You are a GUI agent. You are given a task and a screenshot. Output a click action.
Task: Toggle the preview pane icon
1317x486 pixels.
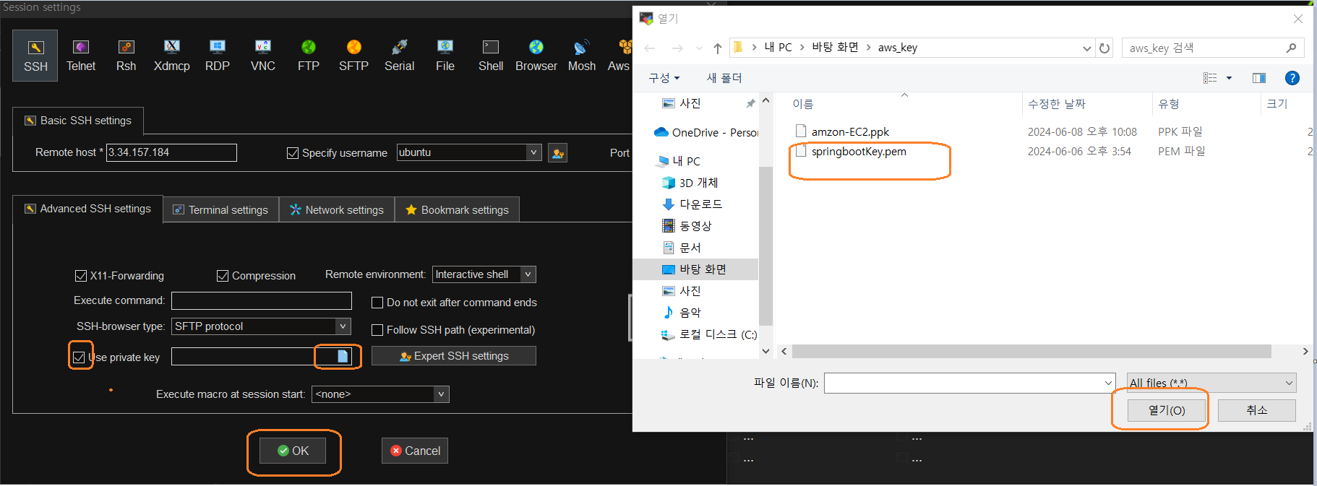1259,78
